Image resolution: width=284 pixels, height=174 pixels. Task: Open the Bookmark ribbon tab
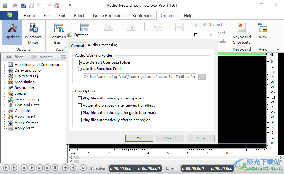pyautogui.click(x=142, y=16)
